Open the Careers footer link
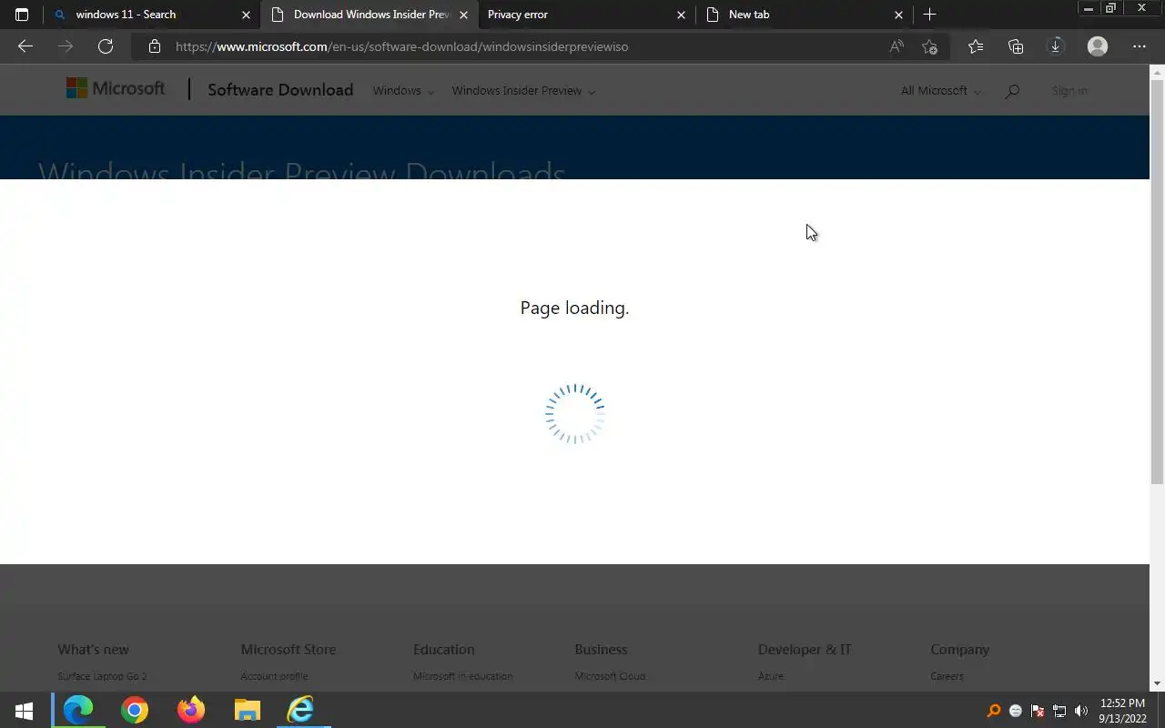 [947, 676]
